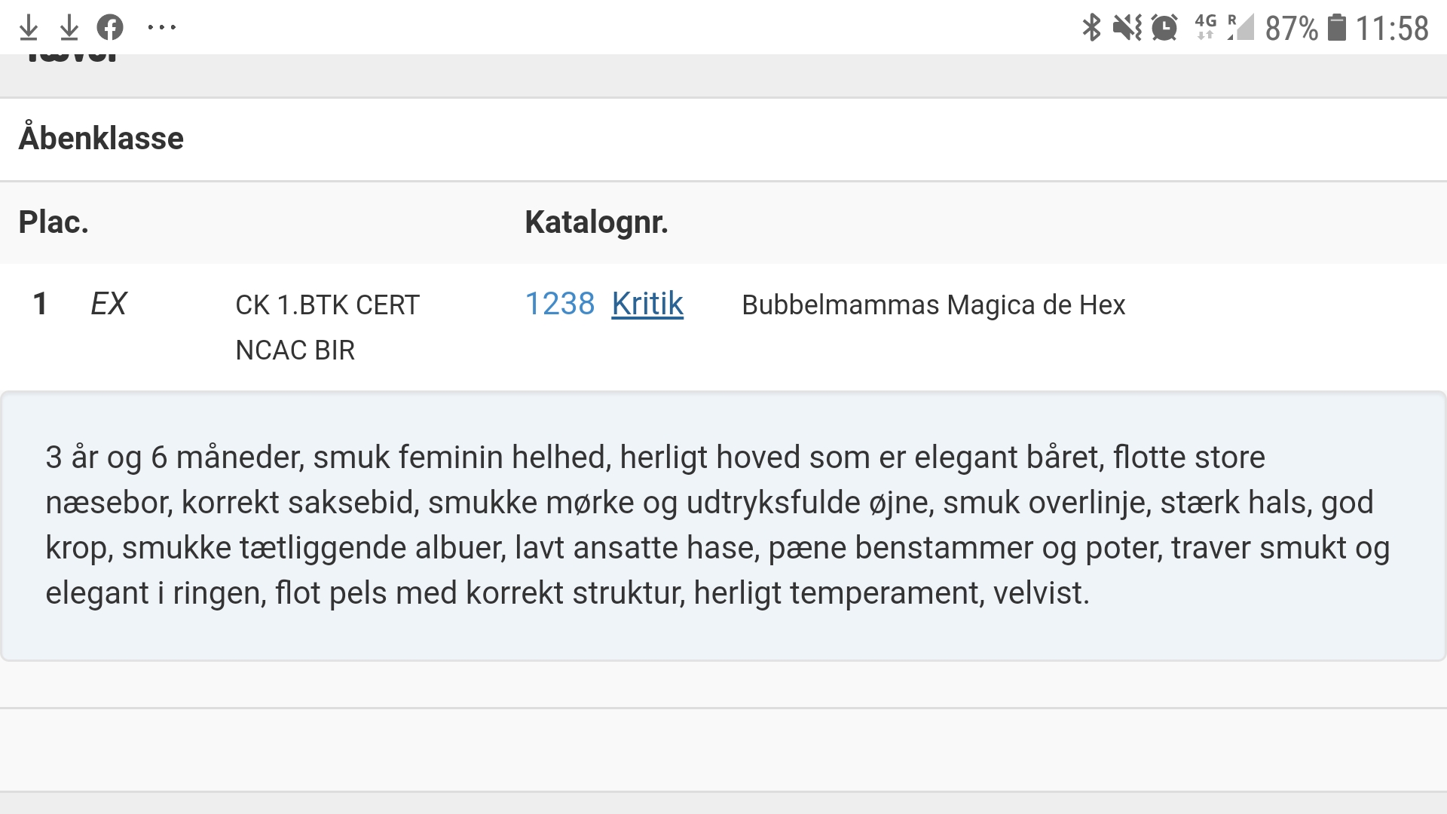Tap the 11:58 clock display
The height and width of the screenshot is (814, 1447).
[1392, 29]
